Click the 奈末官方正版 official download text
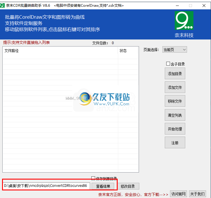 [x=133, y=194]
